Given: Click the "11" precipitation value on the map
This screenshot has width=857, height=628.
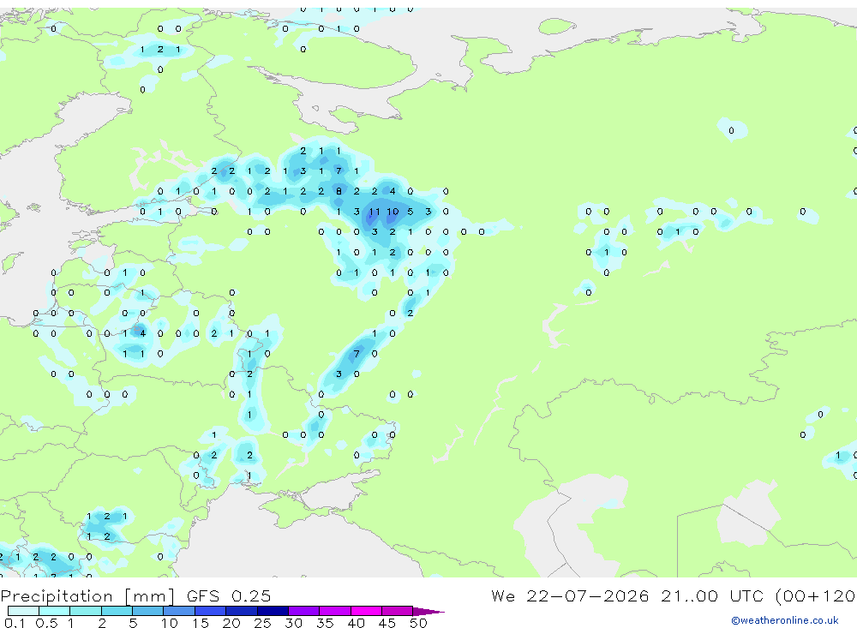Looking at the screenshot, I should pyautogui.click(x=375, y=212).
